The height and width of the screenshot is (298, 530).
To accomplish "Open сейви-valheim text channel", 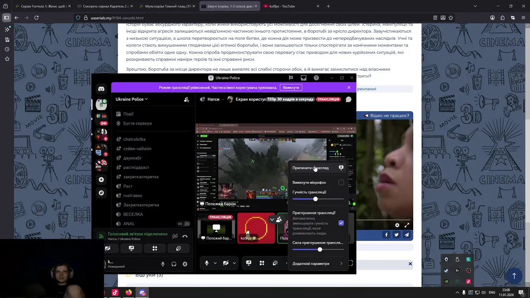I will click(x=137, y=149).
